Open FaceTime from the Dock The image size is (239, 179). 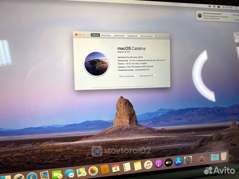(57, 174)
